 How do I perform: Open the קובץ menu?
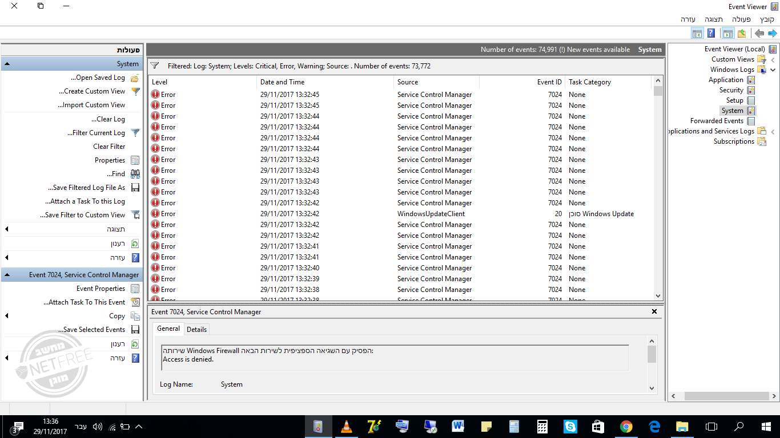[x=767, y=19]
